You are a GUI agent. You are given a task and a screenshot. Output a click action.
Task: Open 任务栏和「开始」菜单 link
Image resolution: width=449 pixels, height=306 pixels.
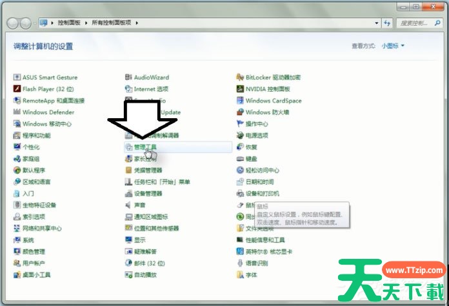point(162,182)
